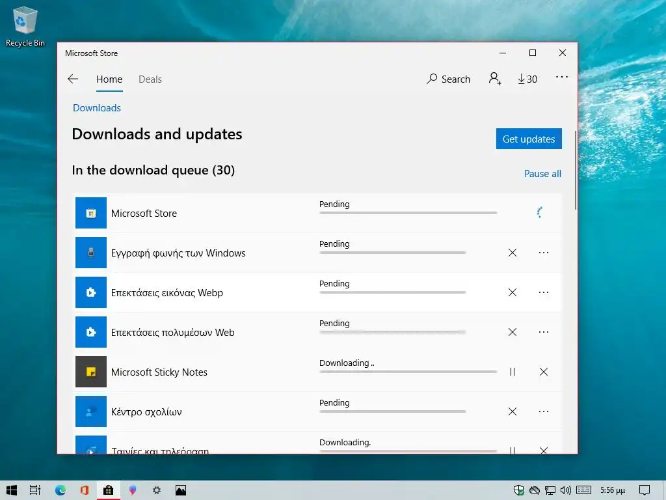The width and height of the screenshot is (666, 500).
Task: Open the notification Action Center icon
Action: point(645,490)
